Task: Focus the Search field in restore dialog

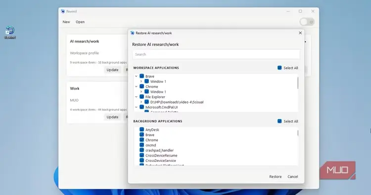Action: (x=216, y=54)
